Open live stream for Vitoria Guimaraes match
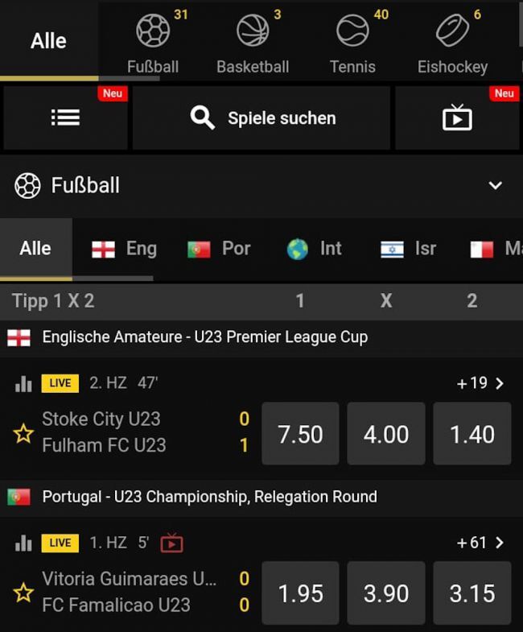Screen dimensions: 523x632 pyautogui.click(x=171, y=543)
